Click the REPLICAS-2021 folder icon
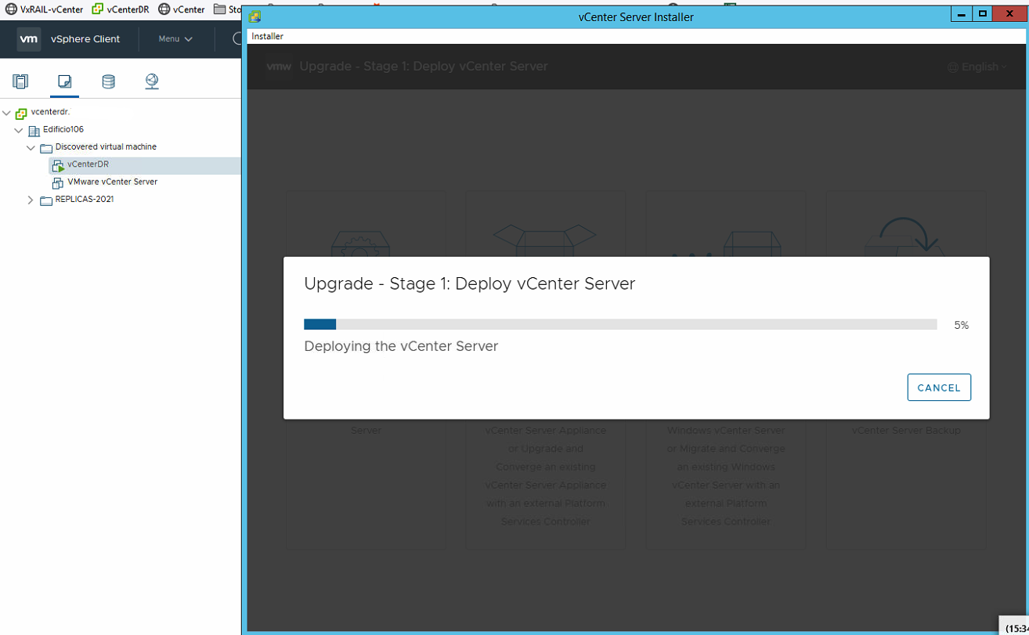Viewport: 1029px width, 635px height. pyautogui.click(x=46, y=200)
